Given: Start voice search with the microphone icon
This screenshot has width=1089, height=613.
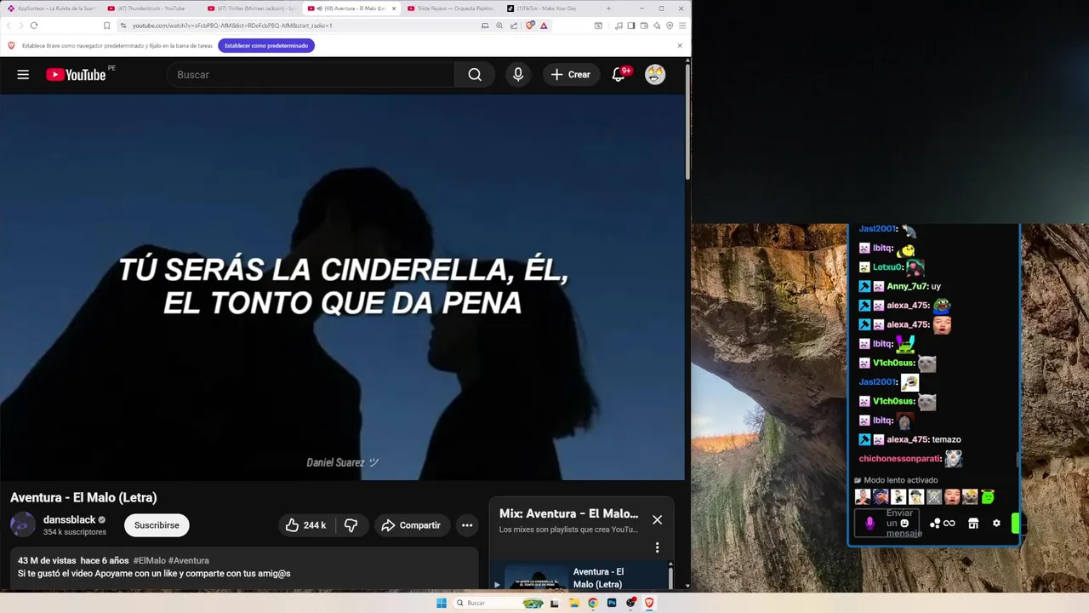Looking at the screenshot, I should tap(517, 75).
